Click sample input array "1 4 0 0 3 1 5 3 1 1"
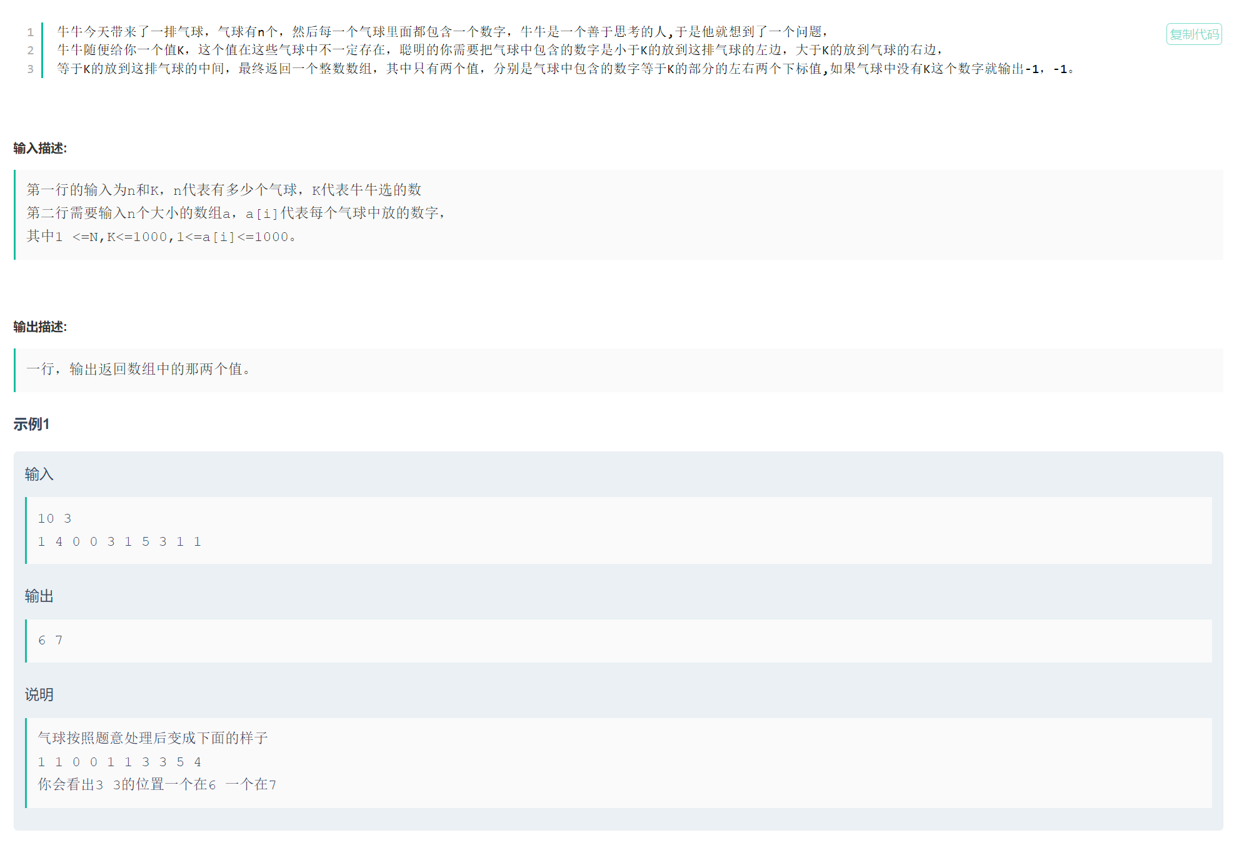 coord(119,541)
